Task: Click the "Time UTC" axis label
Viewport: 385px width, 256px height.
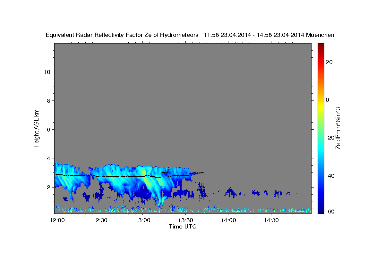Action: (183, 227)
